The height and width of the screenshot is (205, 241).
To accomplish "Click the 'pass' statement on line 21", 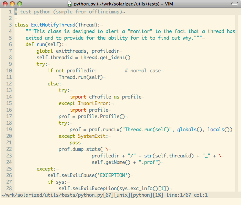I will click(x=75, y=143).
